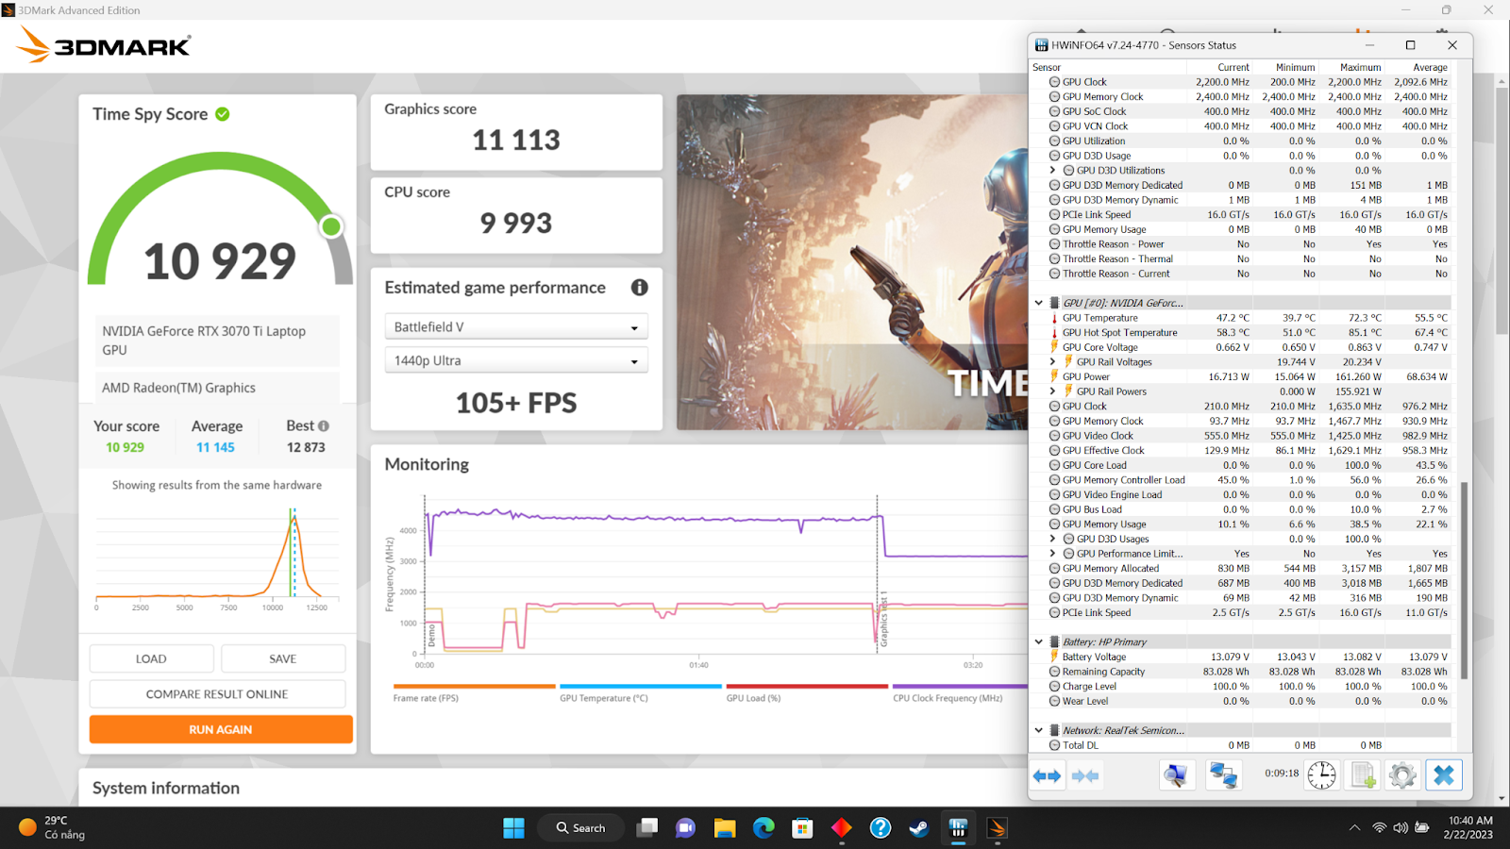Switch to HWiNFO taskbar icon
Image resolution: width=1510 pixels, height=849 pixels.
[x=958, y=827]
